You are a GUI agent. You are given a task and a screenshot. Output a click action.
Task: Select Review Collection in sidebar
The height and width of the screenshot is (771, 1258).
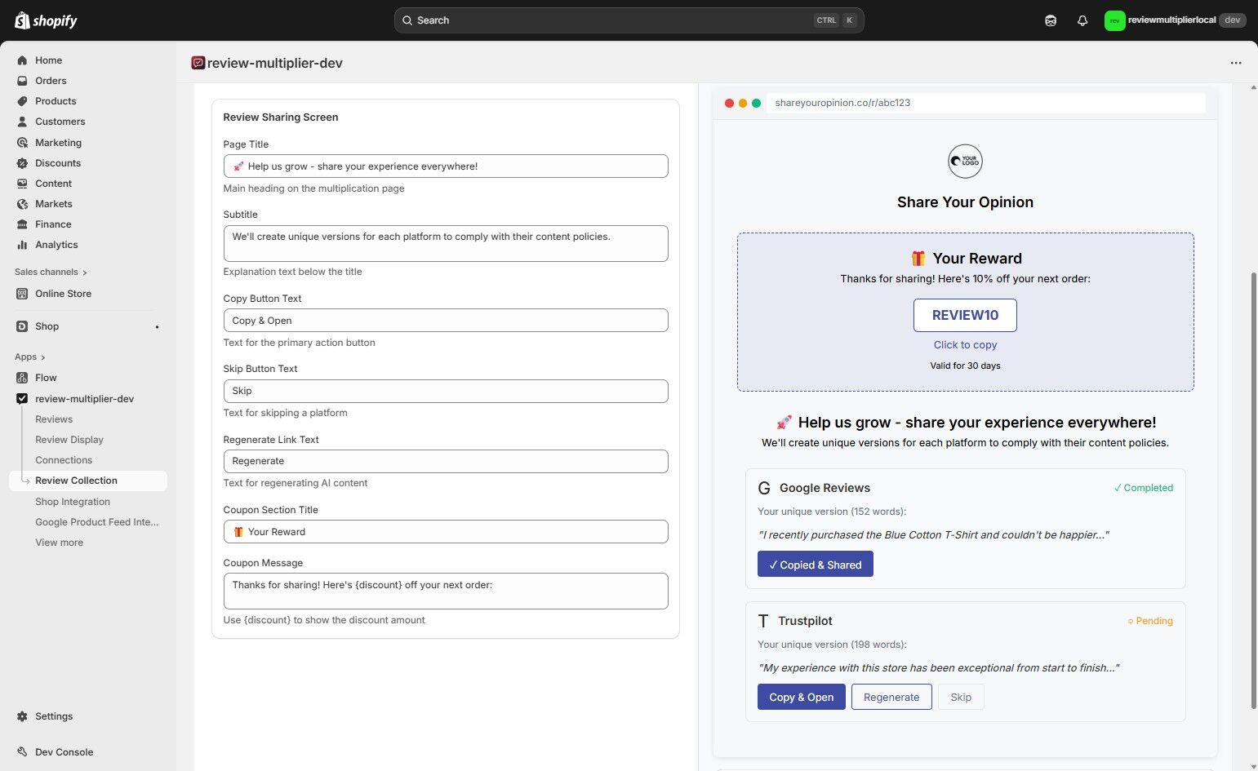click(88, 481)
